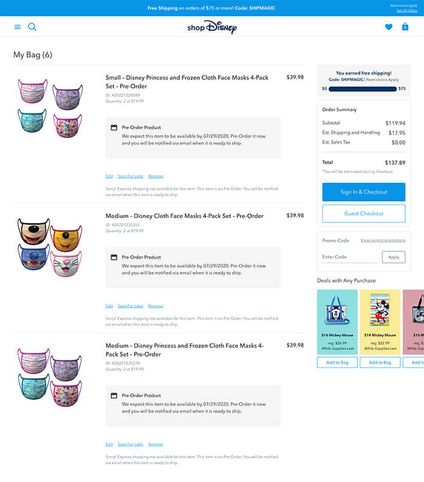The width and height of the screenshot is (424, 482).
Task: Save the Medium Disney Cloth masks for later
Action: [x=130, y=306]
